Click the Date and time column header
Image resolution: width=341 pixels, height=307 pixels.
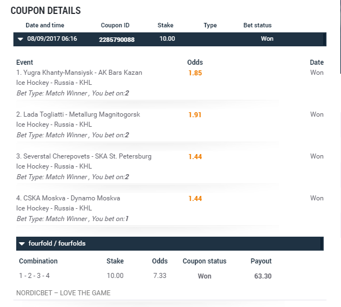pyautogui.click(x=45, y=25)
